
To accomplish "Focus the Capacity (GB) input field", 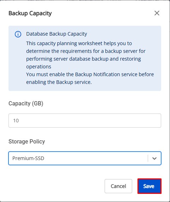I will 85,121.
